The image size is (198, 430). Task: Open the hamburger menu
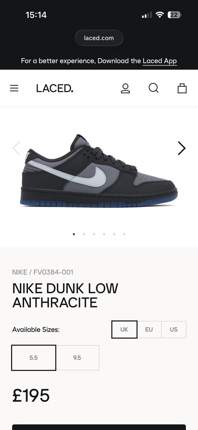(x=14, y=88)
